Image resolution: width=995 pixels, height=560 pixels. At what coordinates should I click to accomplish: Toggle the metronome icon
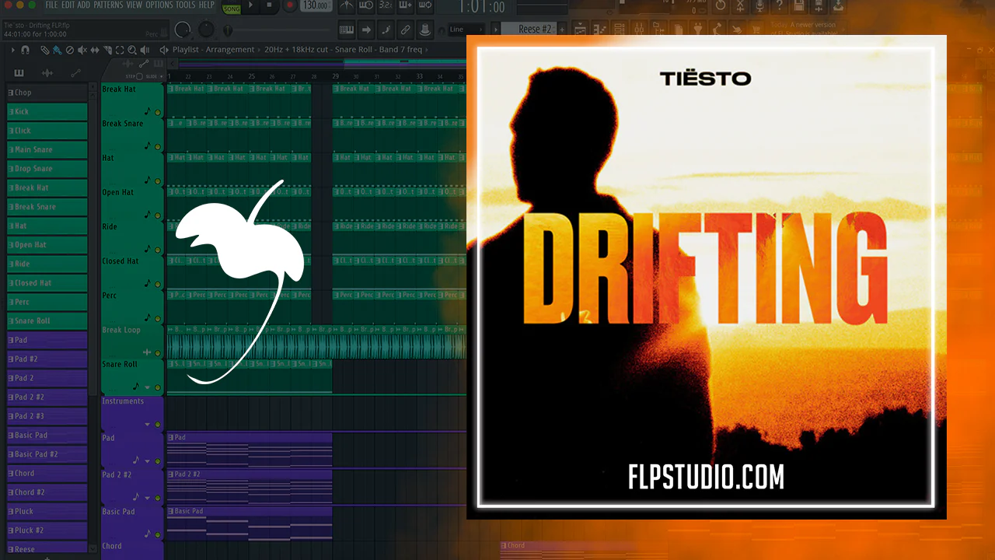coord(347,5)
